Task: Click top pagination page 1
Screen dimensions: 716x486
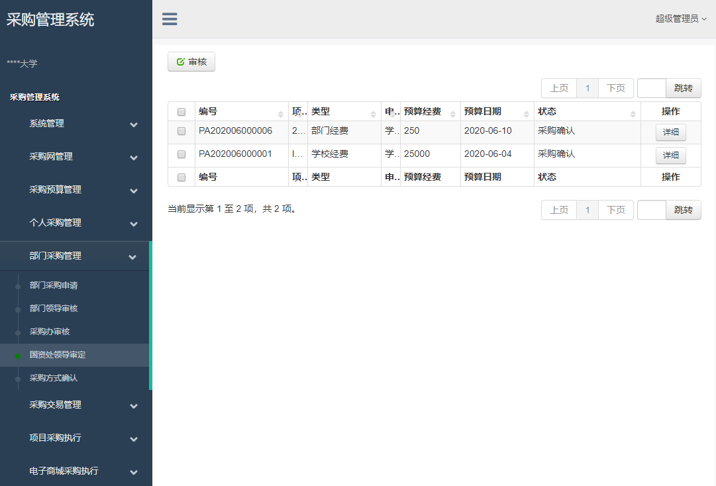Action: 588,88
